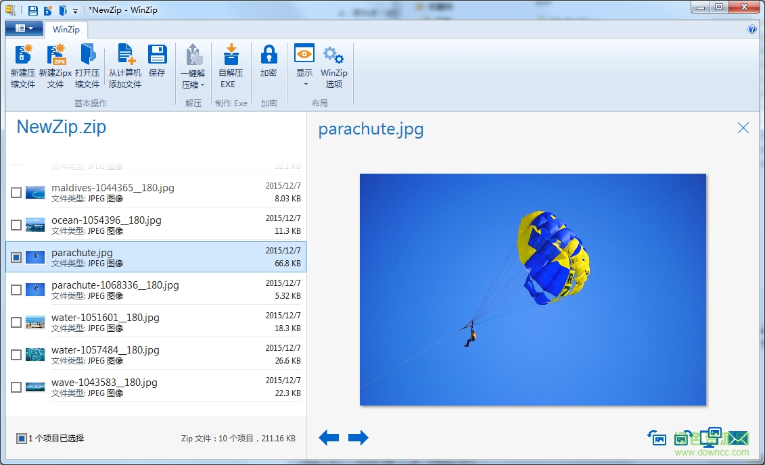The width and height of the screenshot is (765, 465).
Task: Go to next image with the right arrow
Action: click(x=358, y=437)
